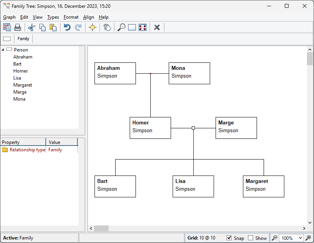
Task: Click the Print icon
Action: (17, 27)
